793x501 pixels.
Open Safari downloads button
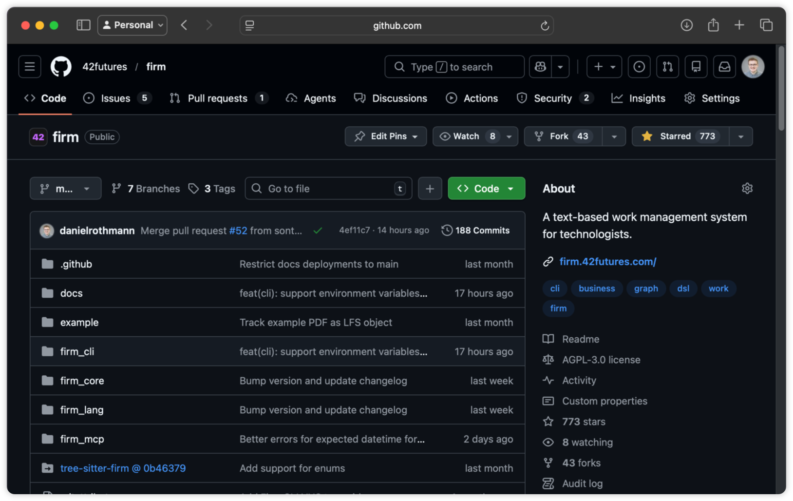pos(686,25)
